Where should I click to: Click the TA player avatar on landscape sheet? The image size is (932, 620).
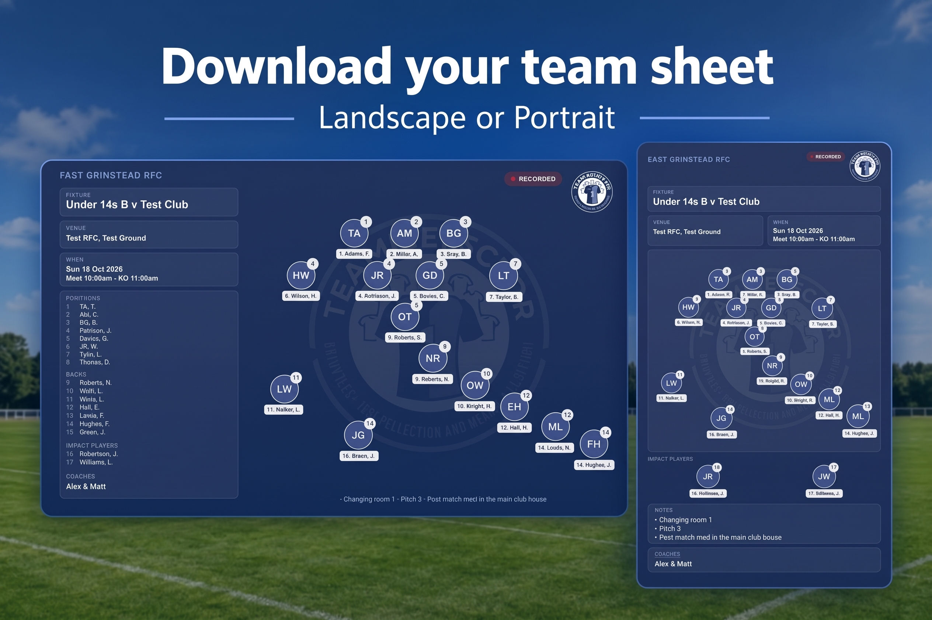coord(354,233)
